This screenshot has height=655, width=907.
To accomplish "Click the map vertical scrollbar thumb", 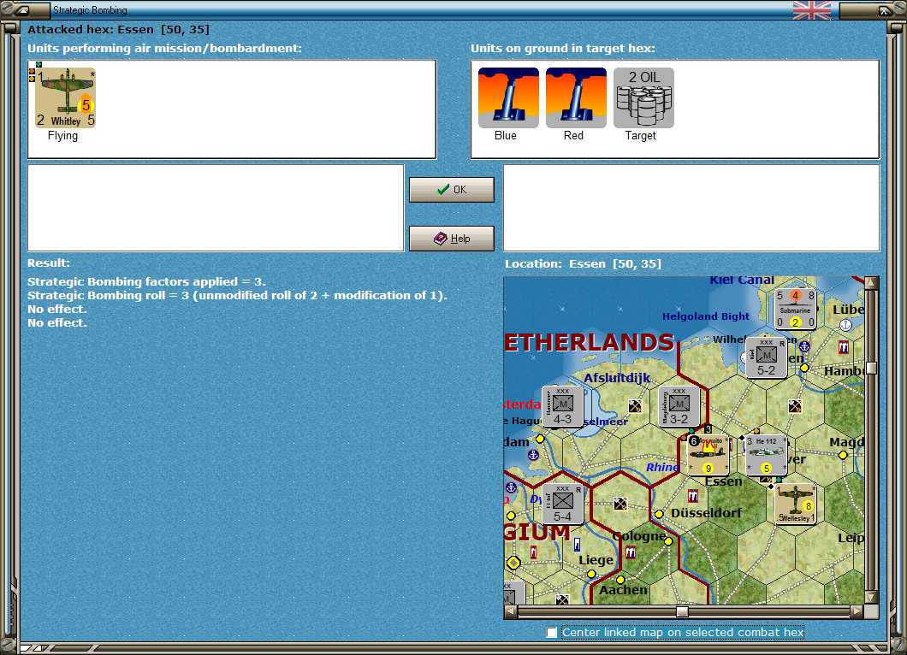I will tap(871, 369).
